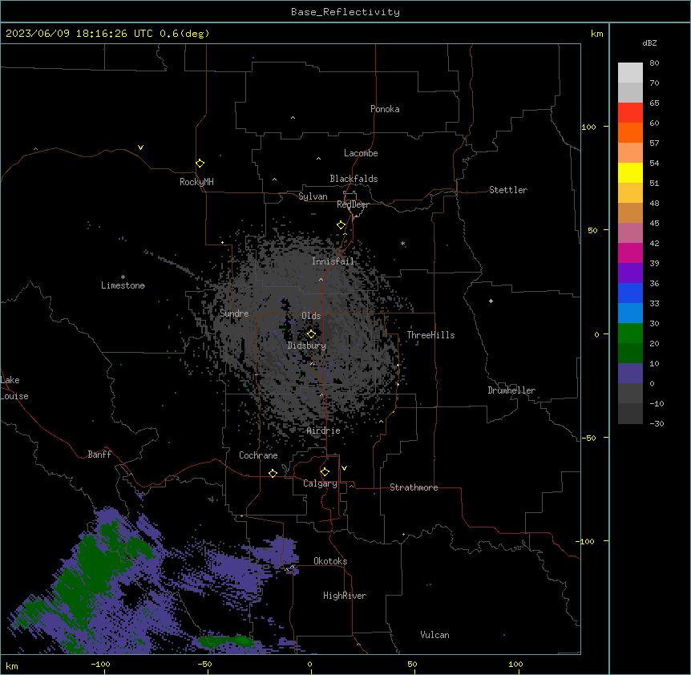Select the dBZ legend heading
This screenshot has width=691, height=675.
[x=649, y=43]
